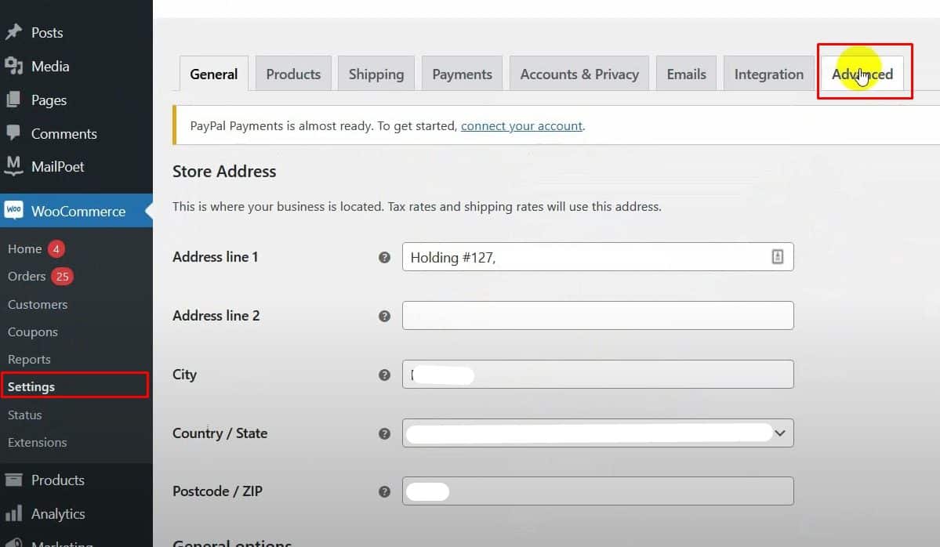The height and width of the screenshot is (547, 940).
Task: Click the WooCommerce logo icon
Action: (x=13, y=211)
